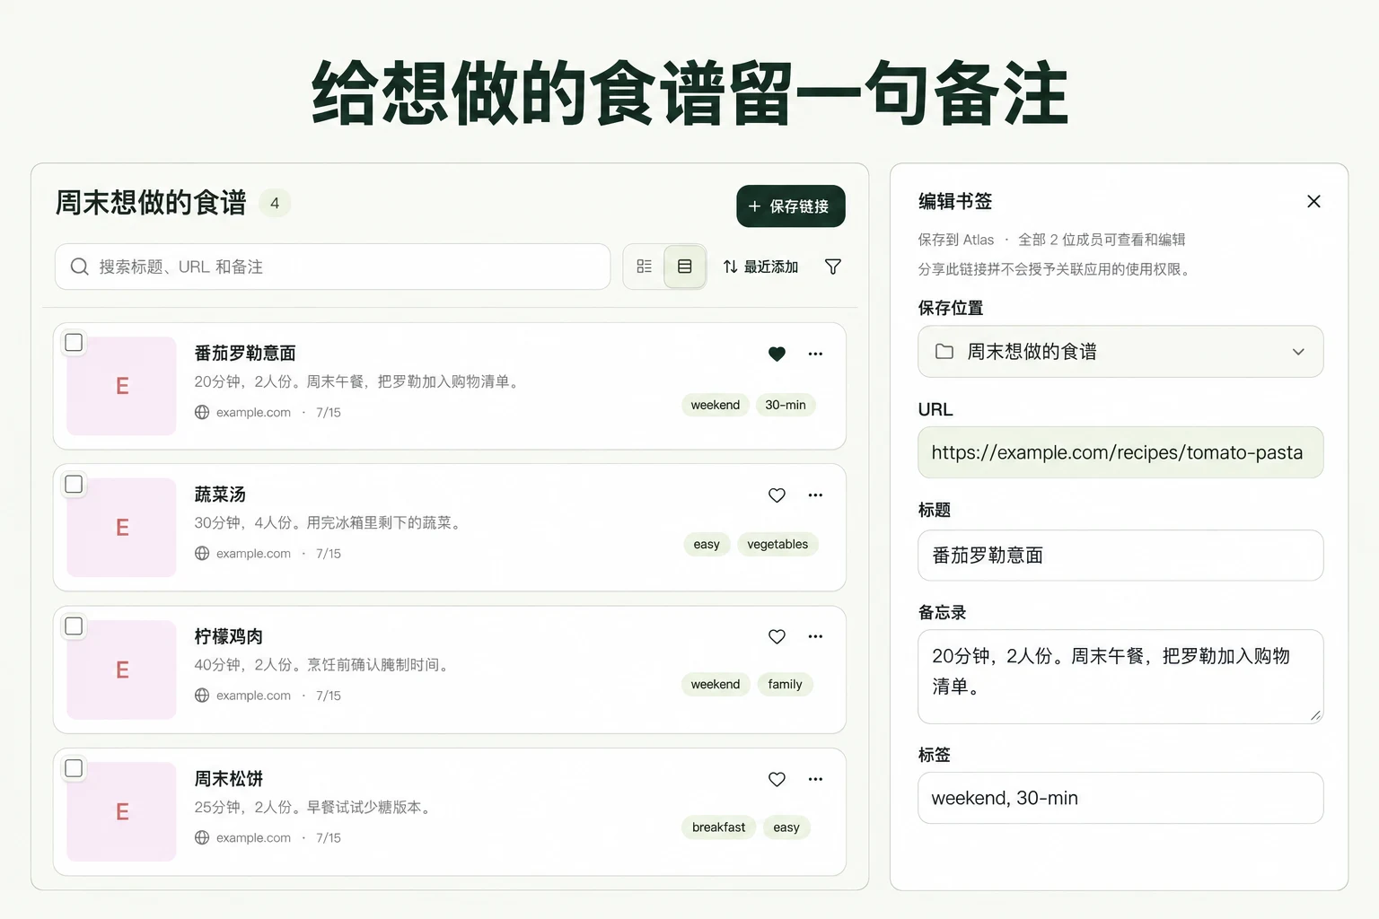
Task: Click the 柠檬鸡肉 thumbnail
Action: [122, 670]
